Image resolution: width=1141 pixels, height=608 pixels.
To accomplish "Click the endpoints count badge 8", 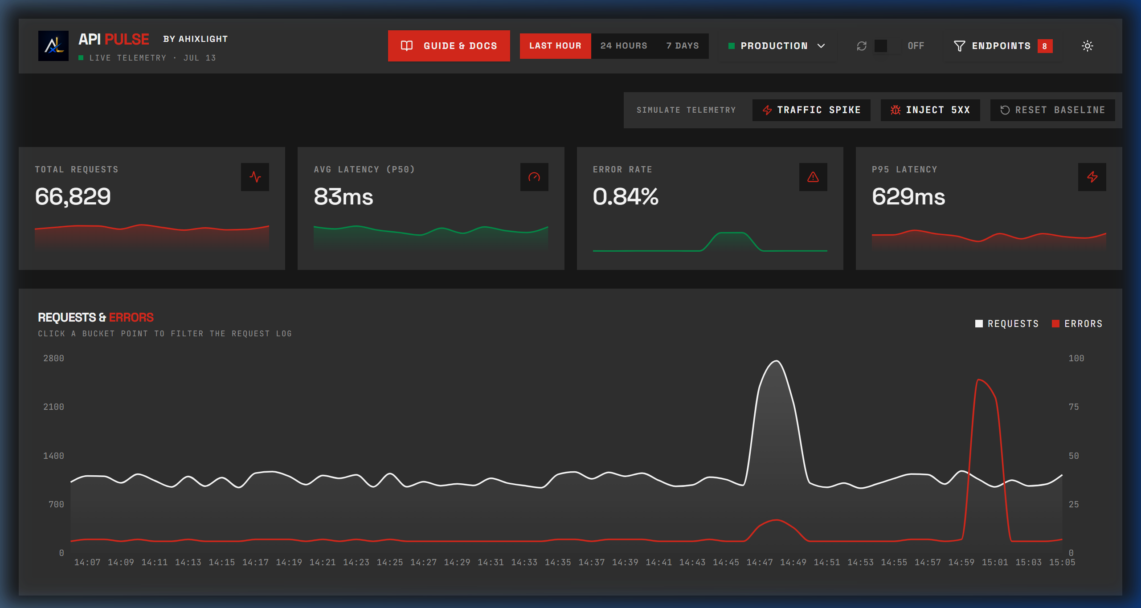I will pos(1045,46).
